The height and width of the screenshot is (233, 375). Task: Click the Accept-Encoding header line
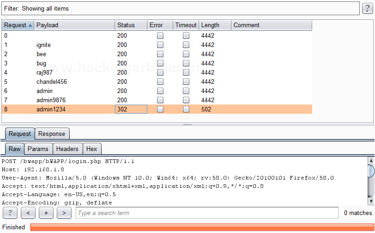coord(57,203)
